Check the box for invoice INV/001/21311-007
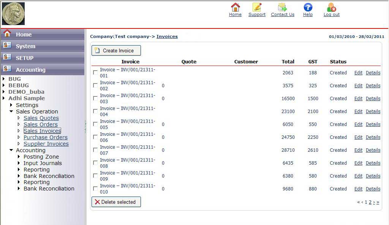The image size is (389, 225). pos(95,149)
